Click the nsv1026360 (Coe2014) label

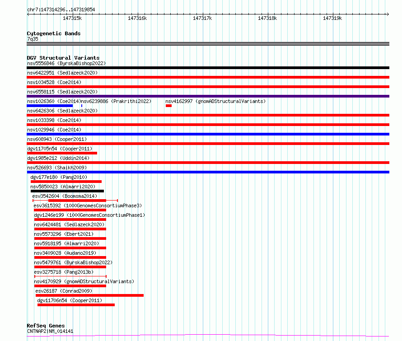tap(54, 101)
